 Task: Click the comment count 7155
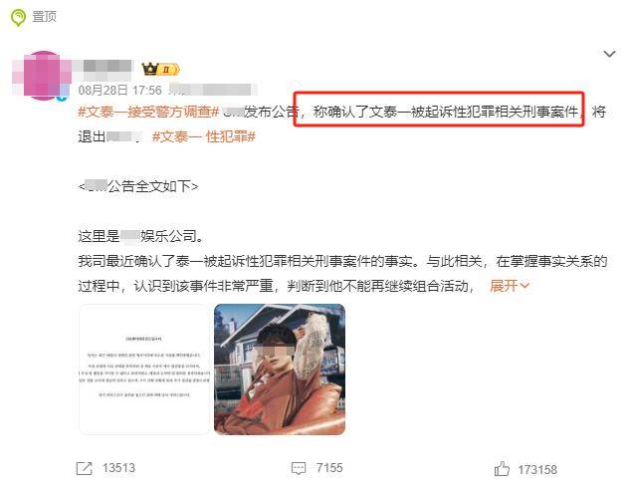coord(329,468)
